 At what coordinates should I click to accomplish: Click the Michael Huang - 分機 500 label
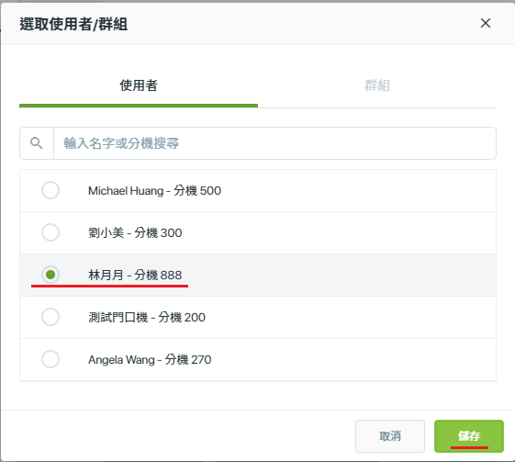pyautogui.click(x=154, y=190)
